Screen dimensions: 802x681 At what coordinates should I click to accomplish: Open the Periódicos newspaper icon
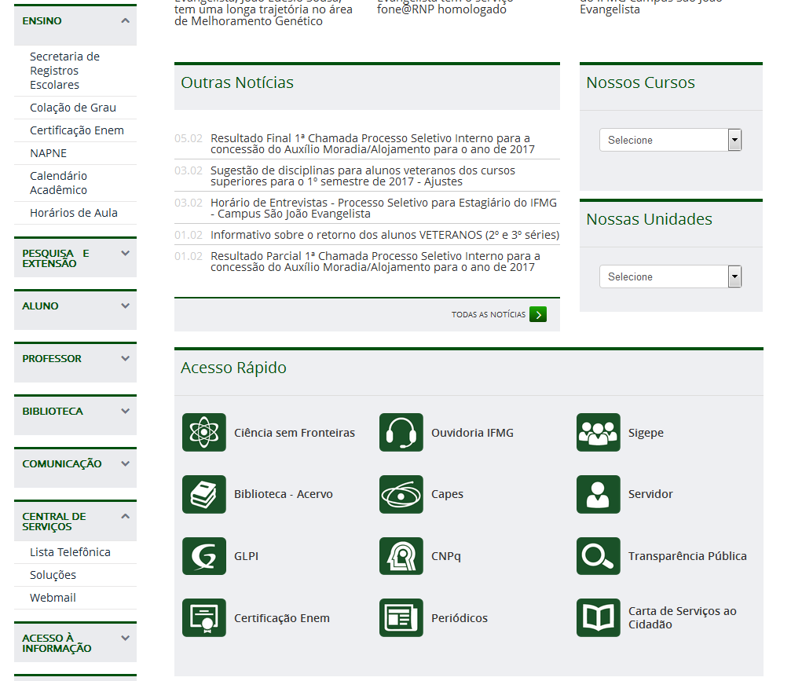(x=401, y=617)
